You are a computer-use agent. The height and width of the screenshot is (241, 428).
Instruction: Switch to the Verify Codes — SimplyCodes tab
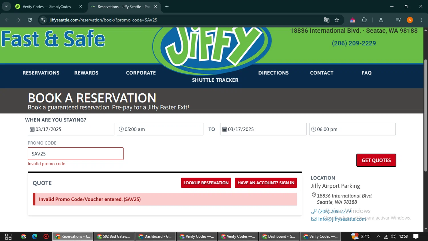click(x=47, y=7)
